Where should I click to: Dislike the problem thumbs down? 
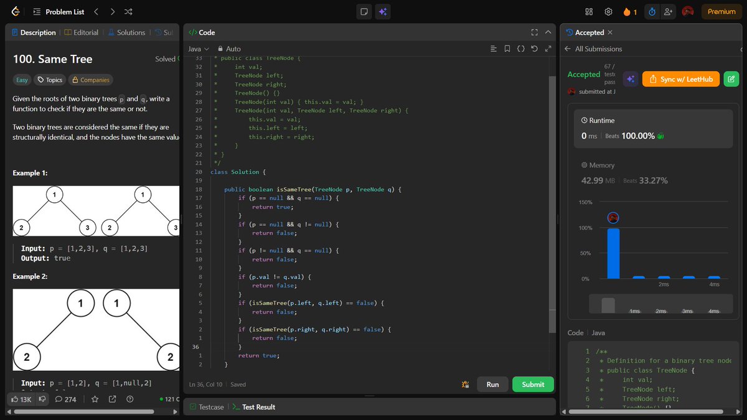(x=42, y=399)
